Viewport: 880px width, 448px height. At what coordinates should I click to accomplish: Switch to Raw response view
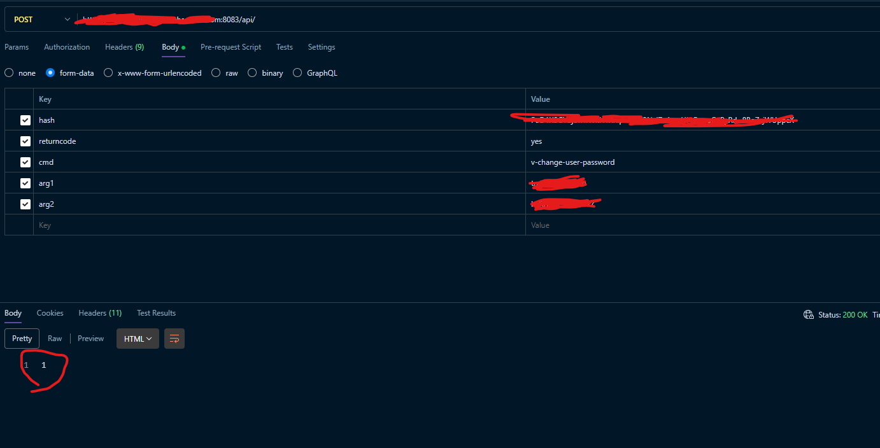tap(55, 339)
